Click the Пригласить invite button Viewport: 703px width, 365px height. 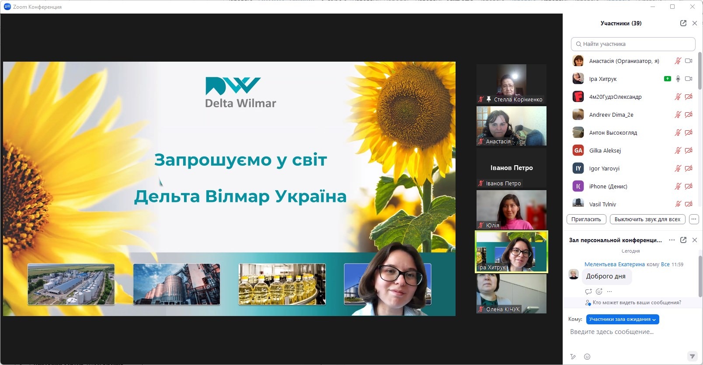click(x=586, y=219)
